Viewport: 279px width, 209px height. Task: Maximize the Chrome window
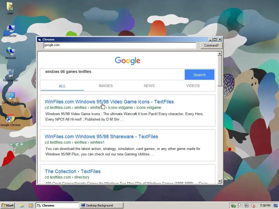[x=215, y=39]
